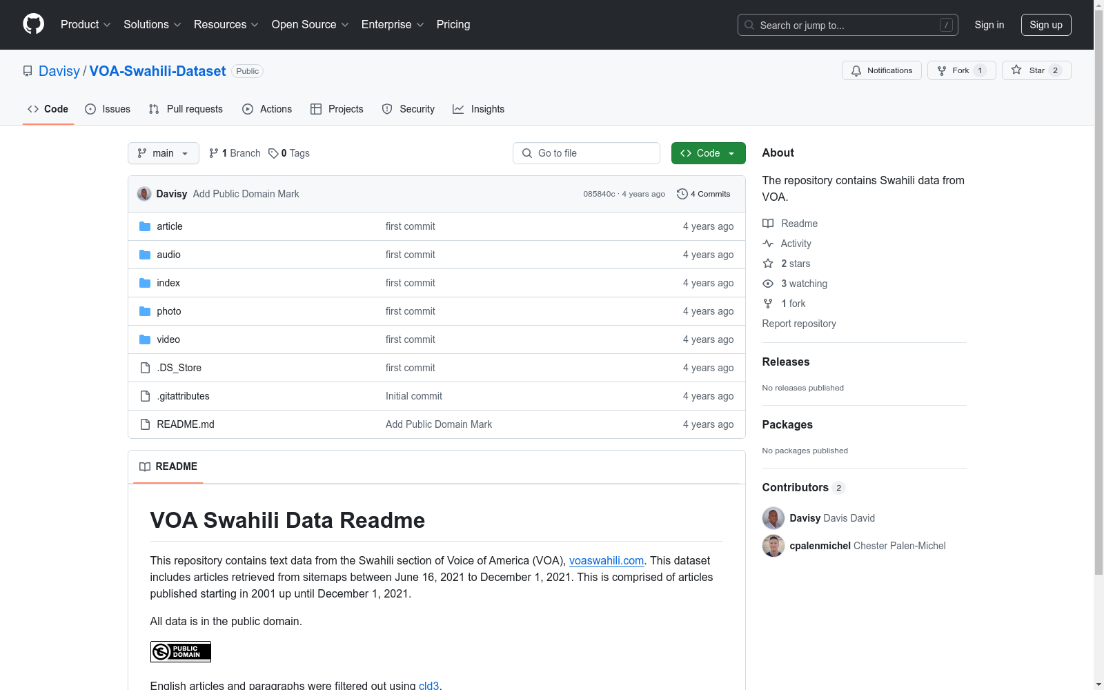Click the Activity pulse icon
This screenshot has height=690, width=1104.
tap(768, 244)
